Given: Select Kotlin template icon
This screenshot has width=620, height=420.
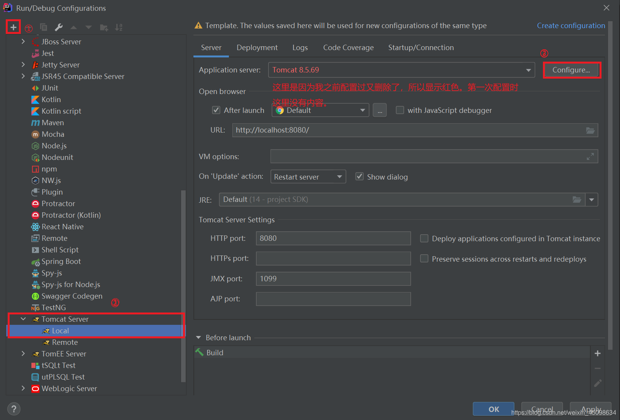Looking at the screenshot, I should [x=35, y=99].
